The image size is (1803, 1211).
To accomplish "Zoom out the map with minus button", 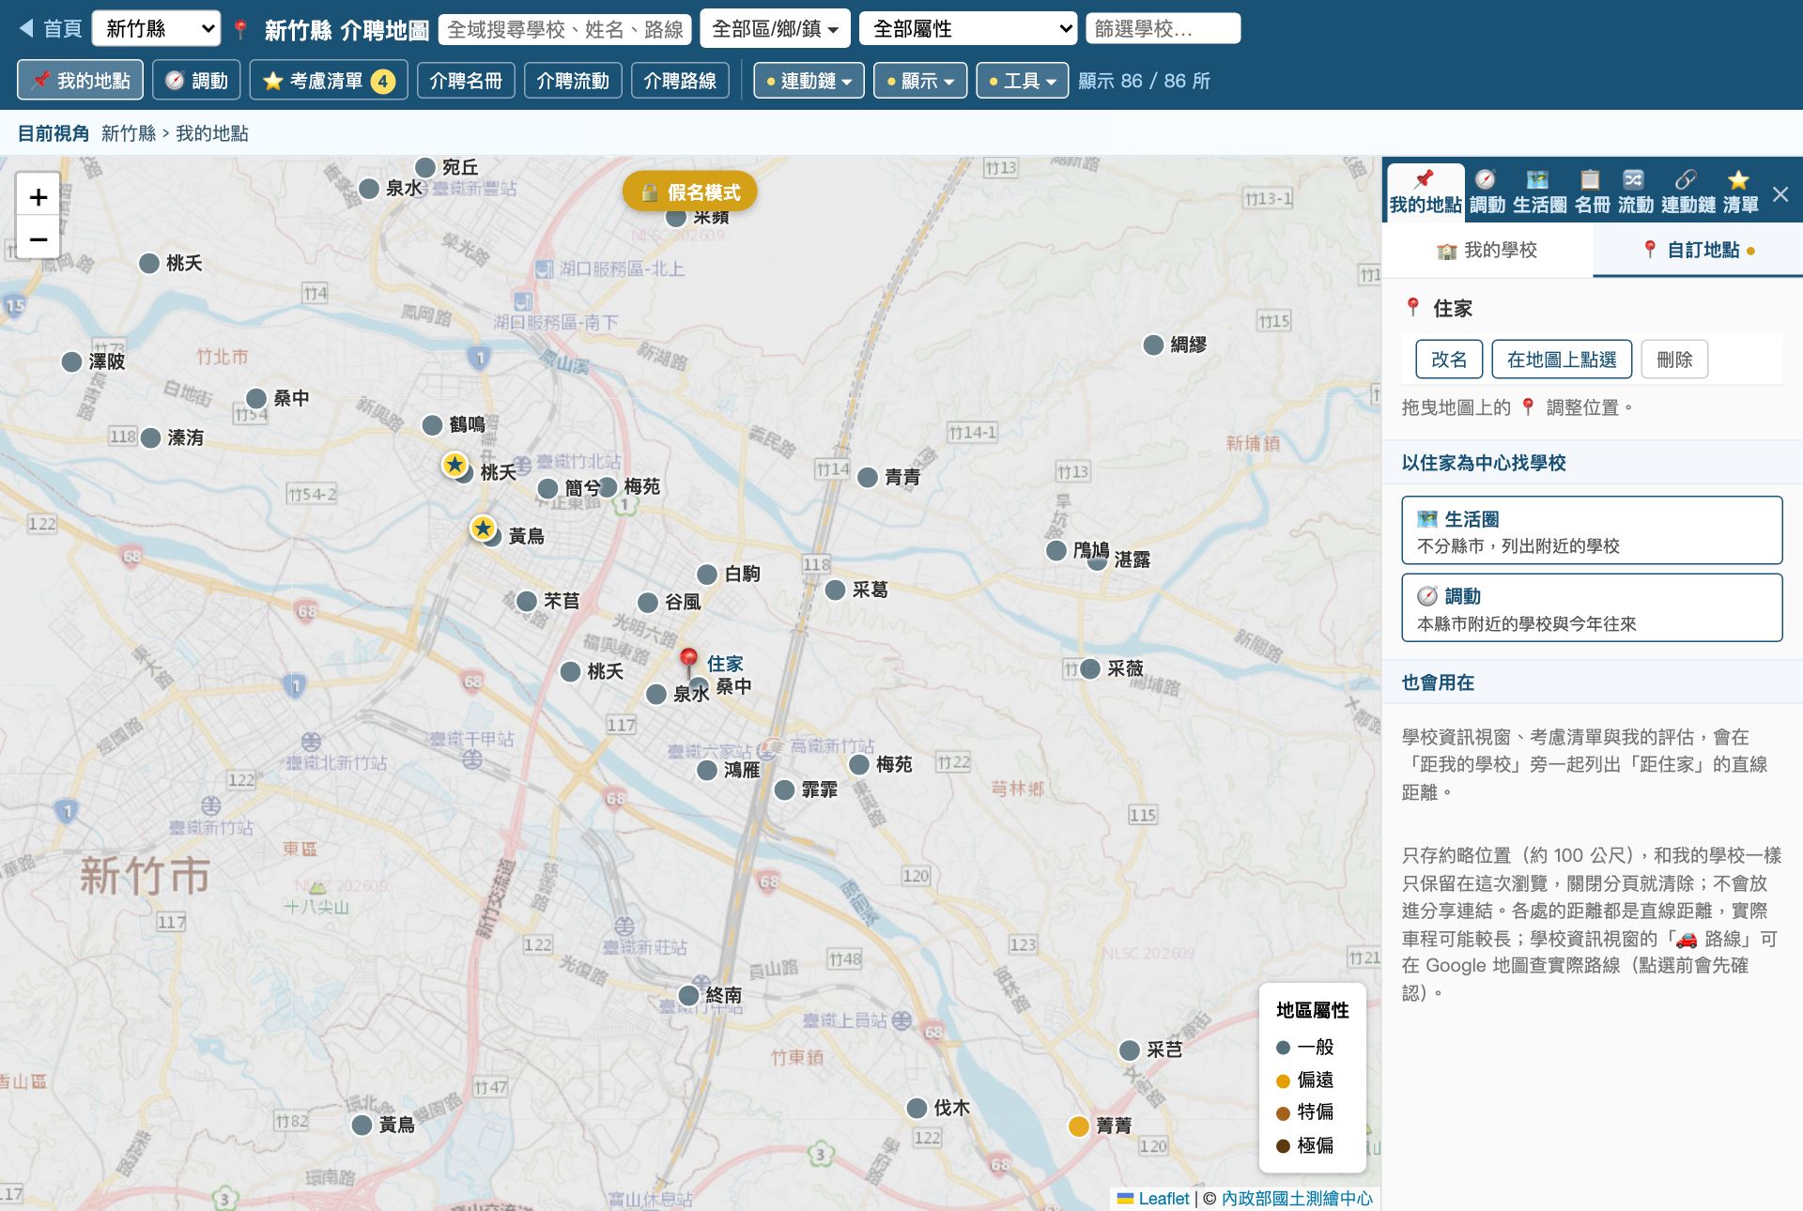I will [x=39, y=239].
